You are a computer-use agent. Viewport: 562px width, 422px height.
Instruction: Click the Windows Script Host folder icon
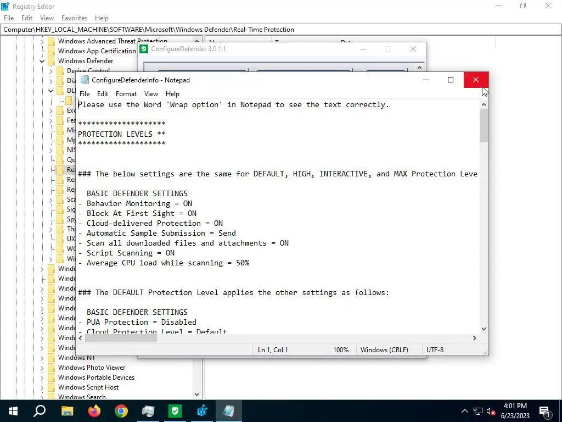click(x=52, y=387)
